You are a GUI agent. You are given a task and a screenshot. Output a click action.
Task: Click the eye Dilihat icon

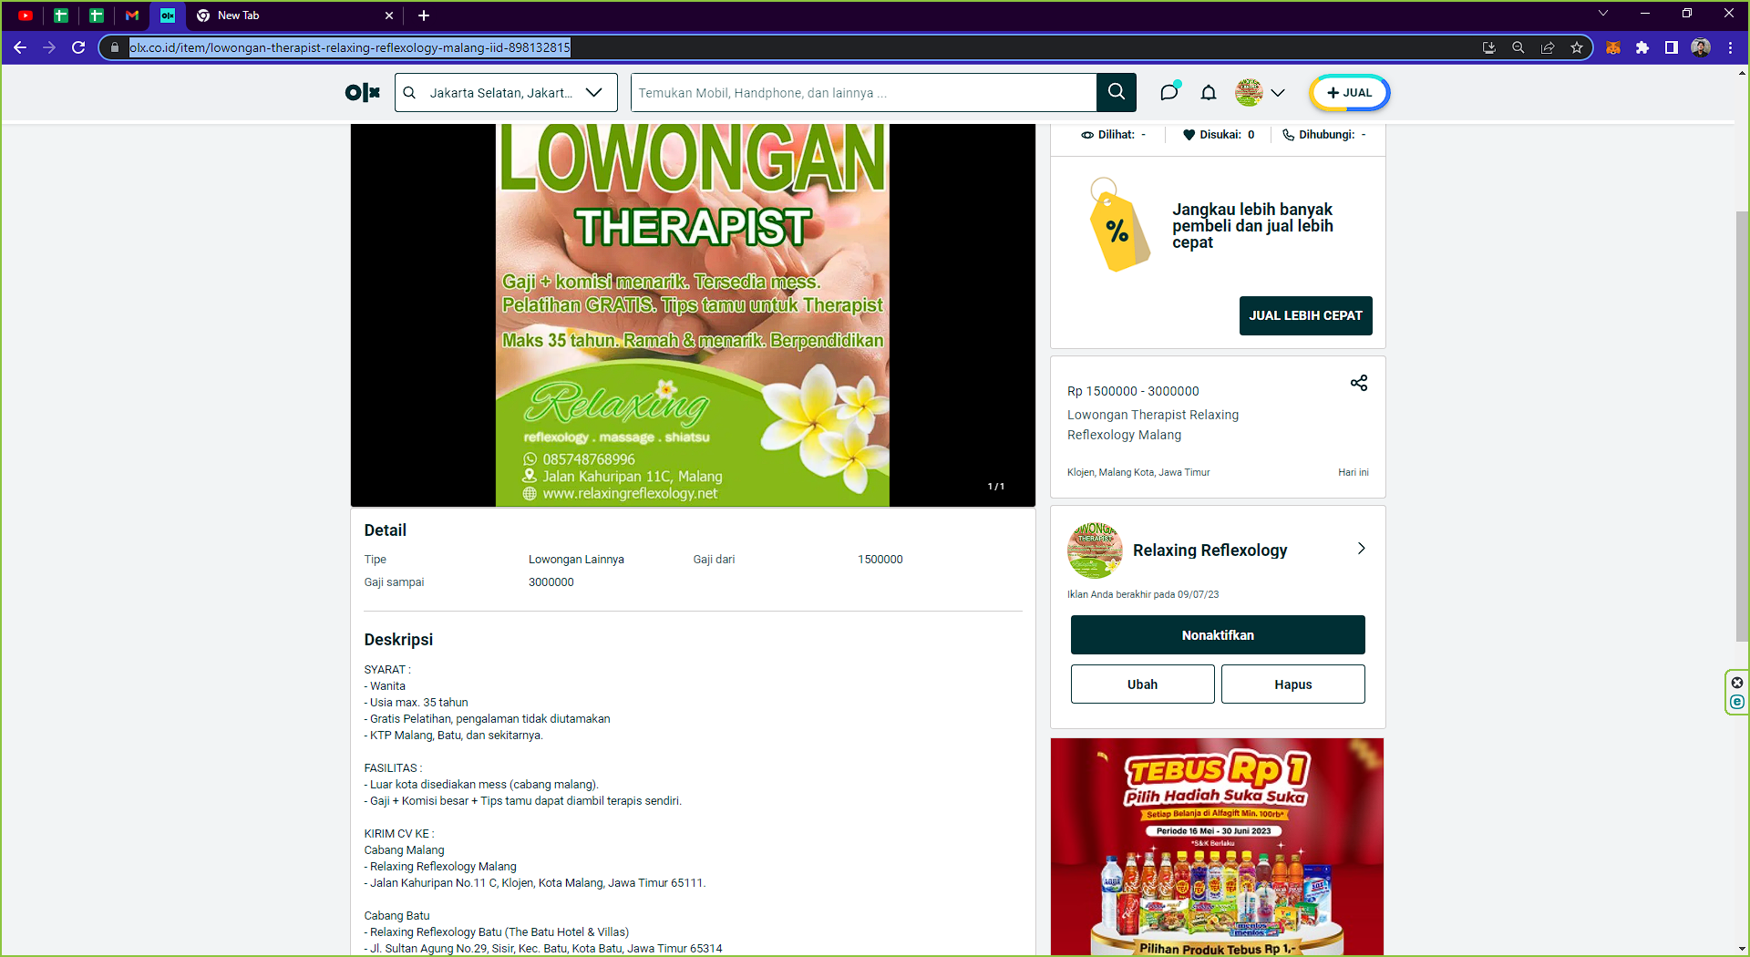[1087, 135]
